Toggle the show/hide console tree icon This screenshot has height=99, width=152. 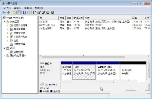[x=19, y=12]
